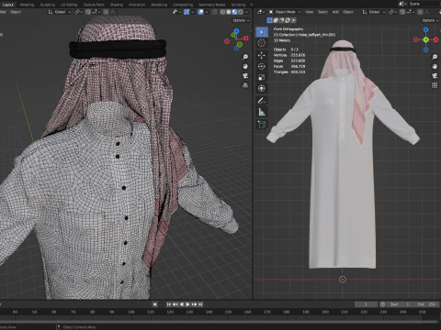Switch to the Modeling workspace tab
Screen dimensions: 441x330
click(x=27, y=5)
